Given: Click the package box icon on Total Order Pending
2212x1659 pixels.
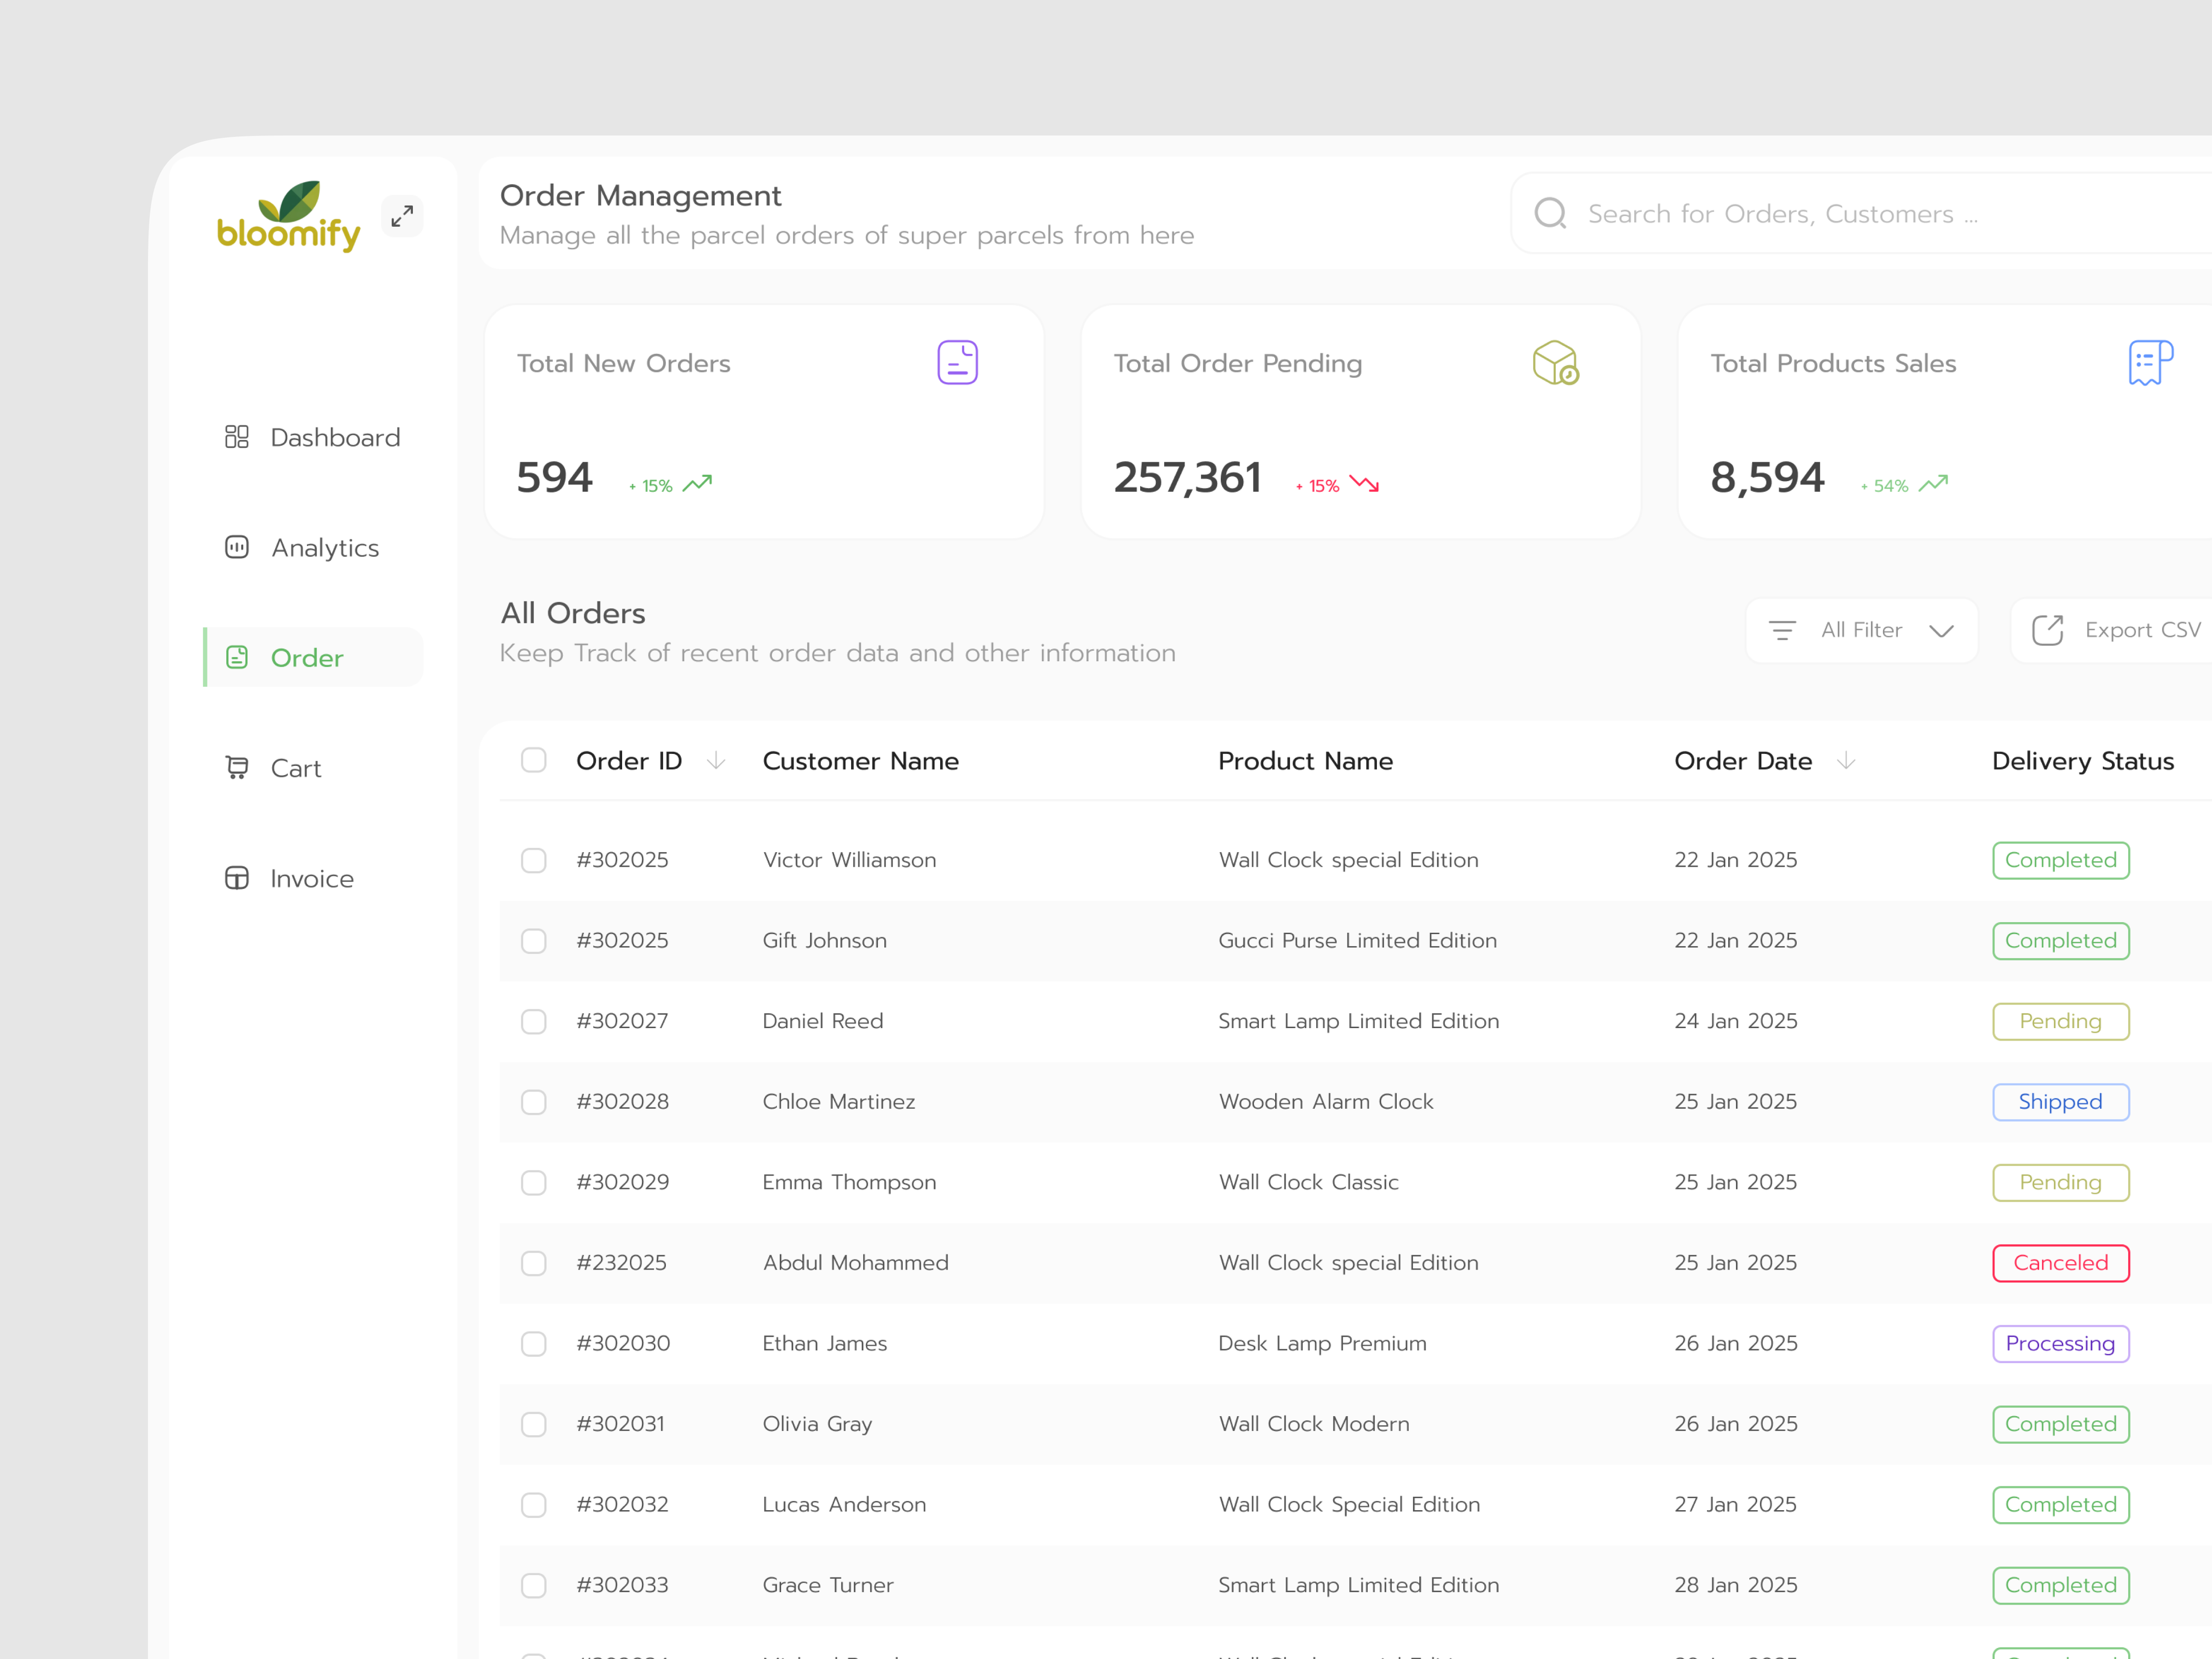Looking at the screenshot, I should (1555, 362).
